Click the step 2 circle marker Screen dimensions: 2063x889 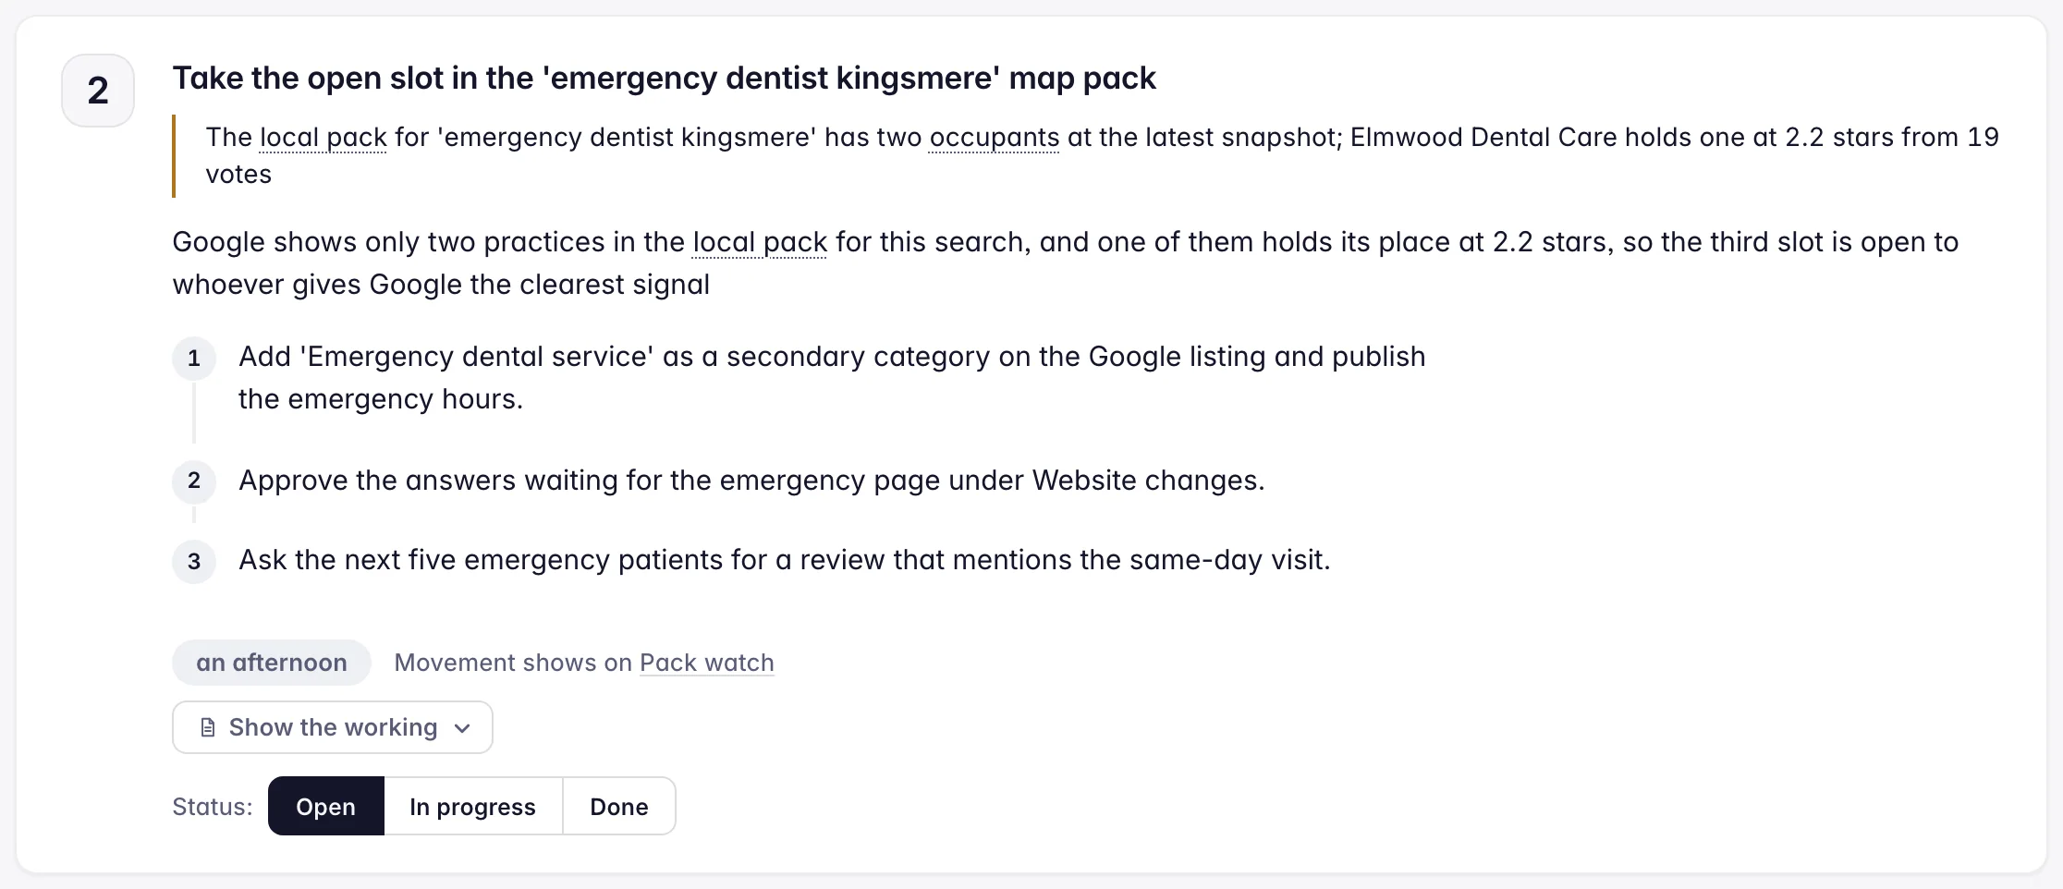194,481
